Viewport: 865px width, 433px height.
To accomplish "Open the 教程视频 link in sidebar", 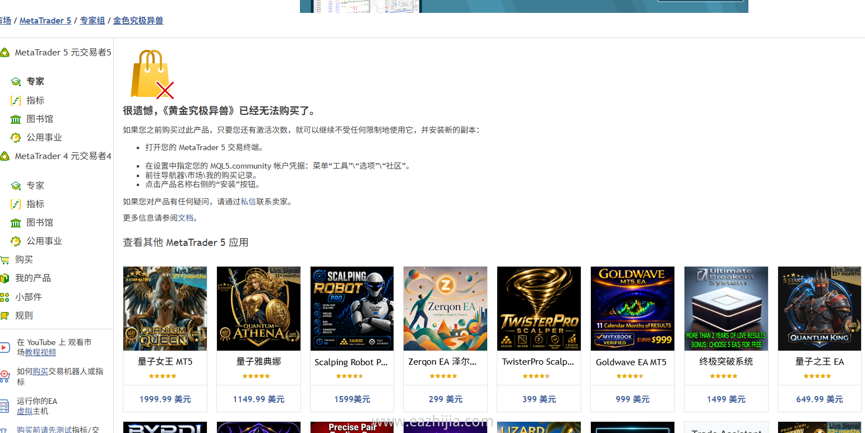I will click(40, 352).
